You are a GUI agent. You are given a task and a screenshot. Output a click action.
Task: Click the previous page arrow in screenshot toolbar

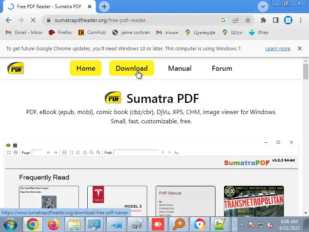tap(49, 152)
